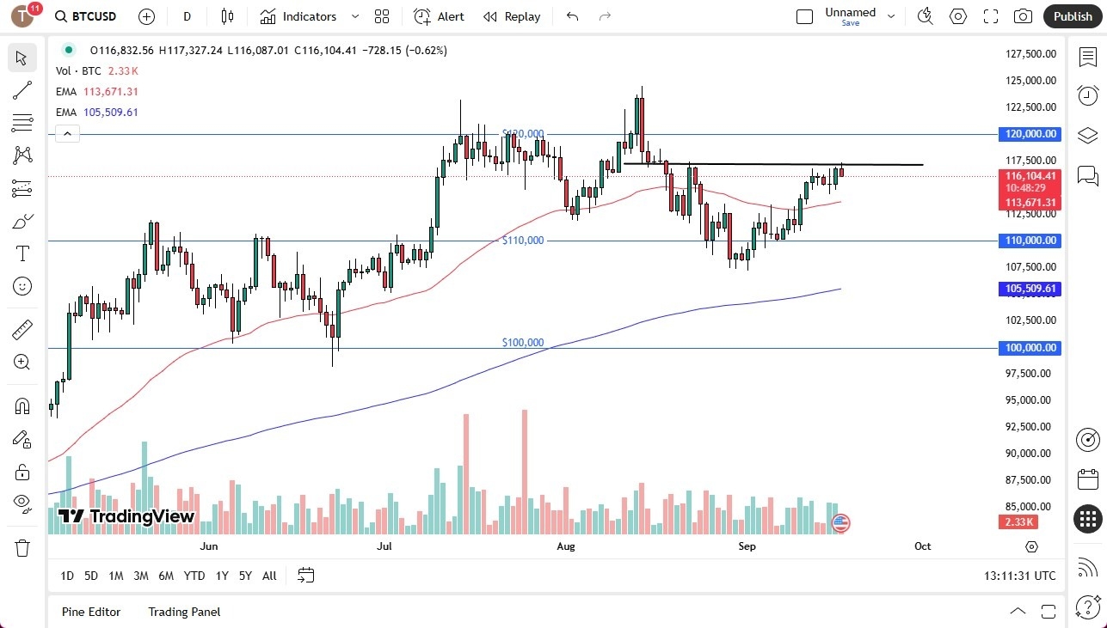The height and width of the screenshot is (628, 1107).
Task: Select the Brush drawing tool
Action: point(22,221)
